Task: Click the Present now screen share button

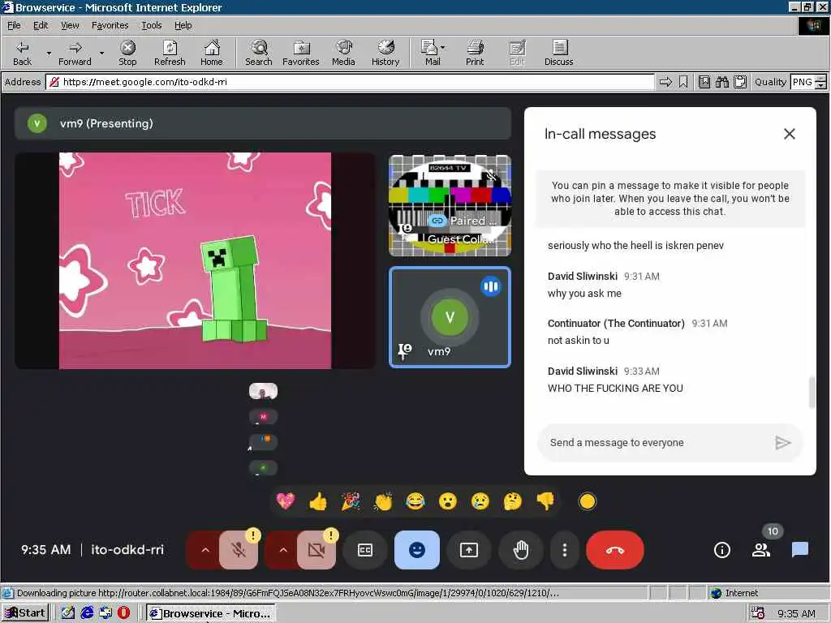Action: pyautogui.click(x=469, y=550)
